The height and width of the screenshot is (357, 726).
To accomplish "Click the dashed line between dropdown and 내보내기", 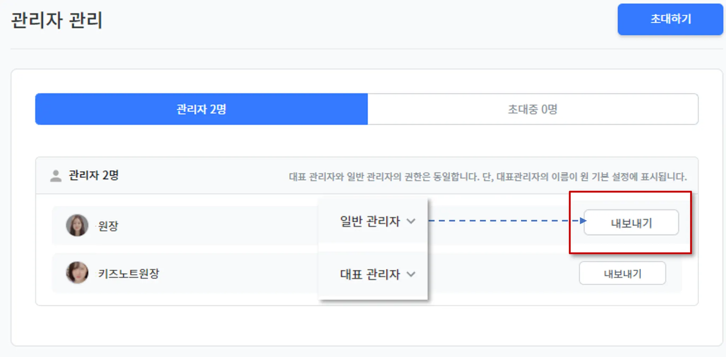I will pyautogui.click(x=503, y=221).
